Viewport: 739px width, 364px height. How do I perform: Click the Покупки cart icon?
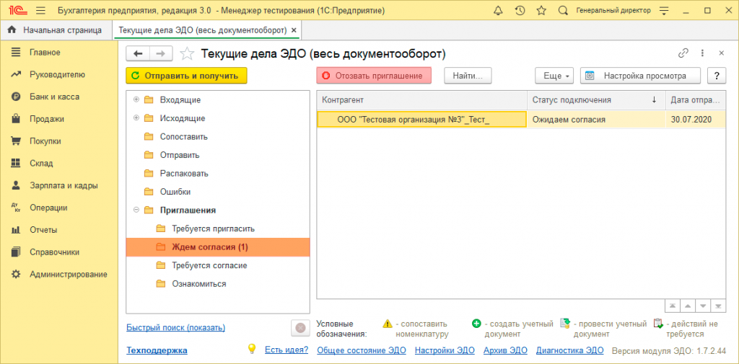coord(16,141)
